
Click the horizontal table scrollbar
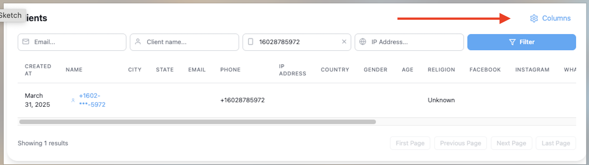198,122
